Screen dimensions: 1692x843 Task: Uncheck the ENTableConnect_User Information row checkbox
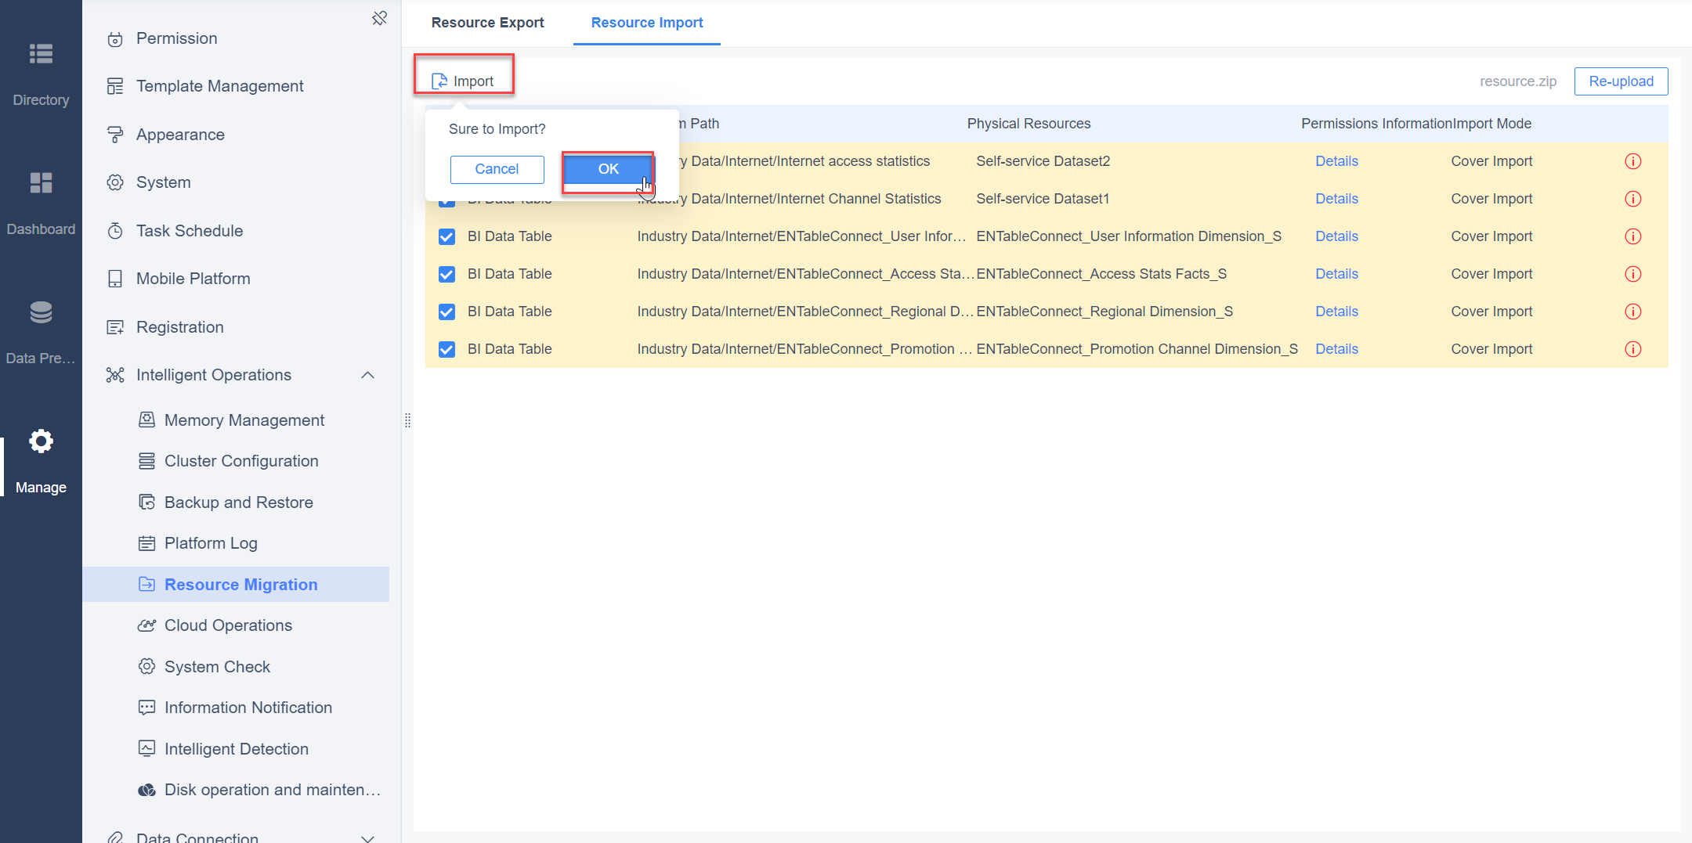pos(446,236)
